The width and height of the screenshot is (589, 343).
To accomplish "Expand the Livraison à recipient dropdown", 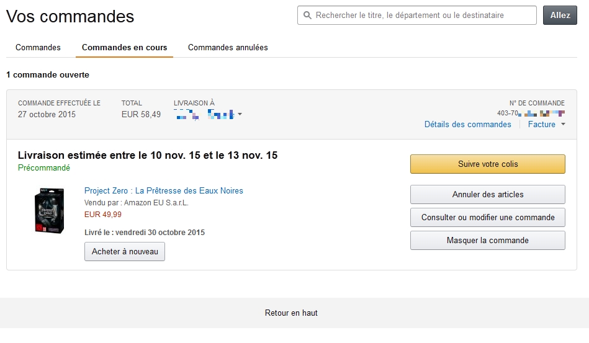I will click(240, 114).
